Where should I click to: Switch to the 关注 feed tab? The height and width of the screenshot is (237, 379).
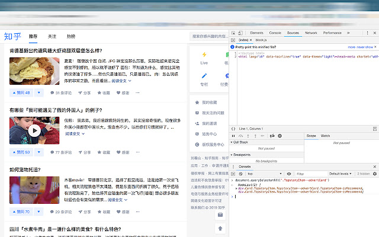(x=52, y=37)
